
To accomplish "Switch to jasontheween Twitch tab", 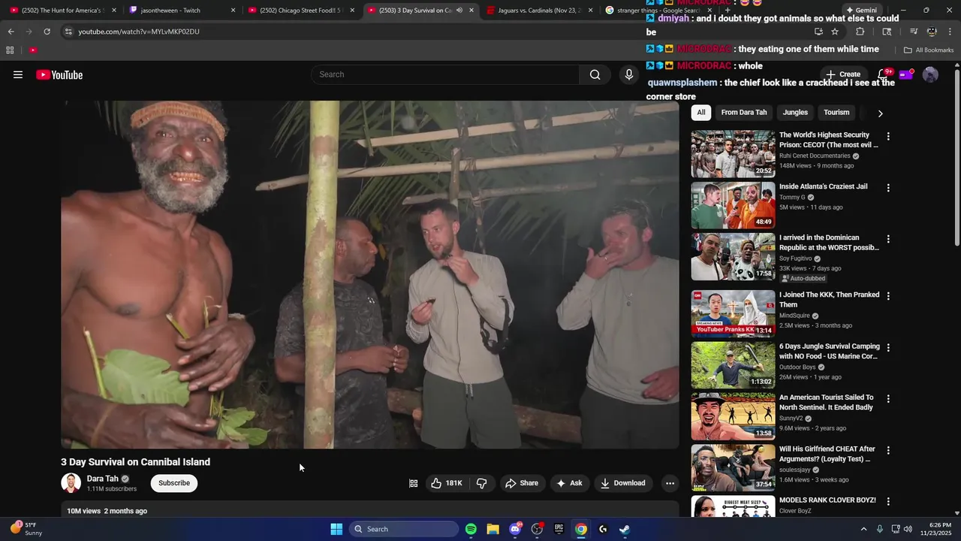I will [182, 11].
